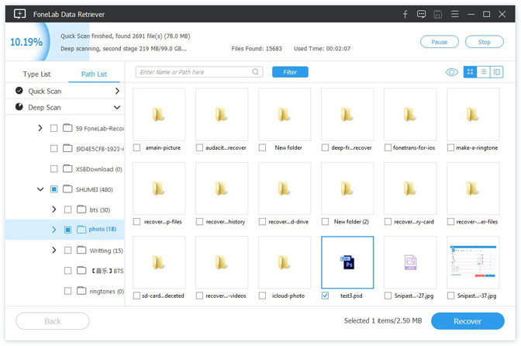Click the FoneLab app logo icon
The height and width of the screenshot is (346, 521).
pyautogui.click(x=19, y=14)
